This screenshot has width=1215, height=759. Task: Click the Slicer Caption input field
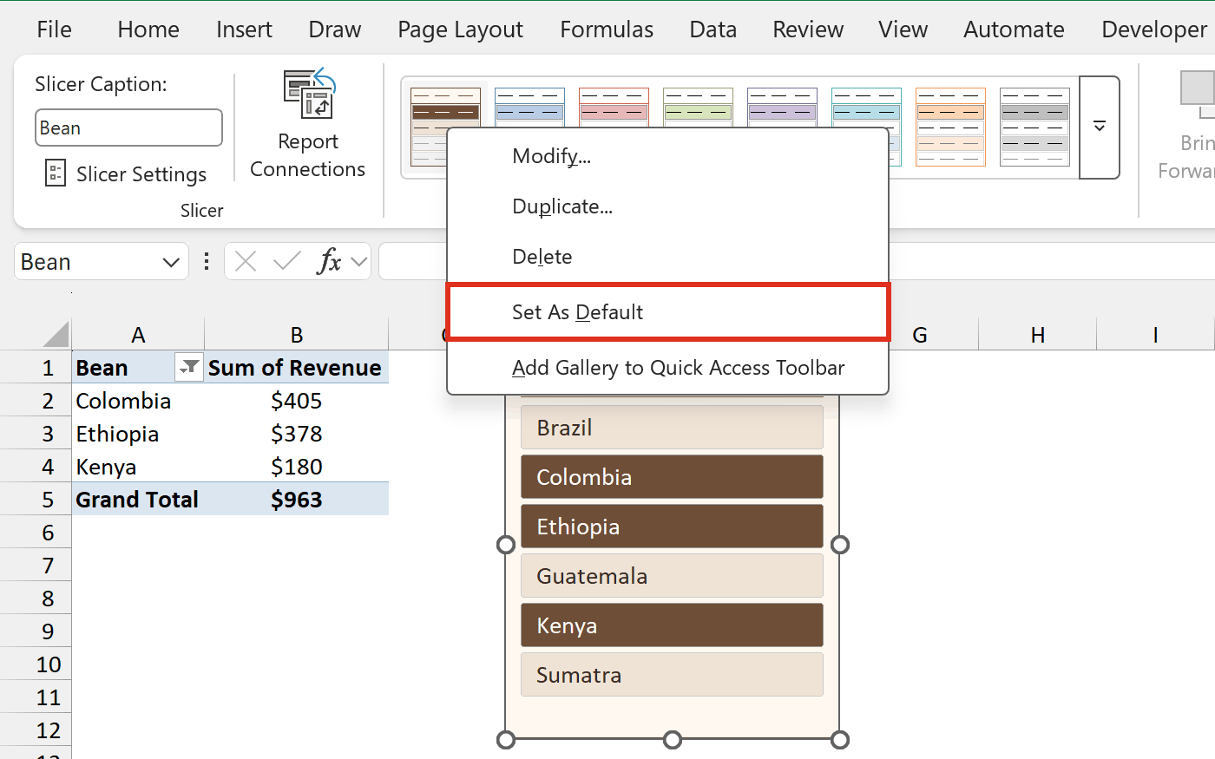point(128,128)
